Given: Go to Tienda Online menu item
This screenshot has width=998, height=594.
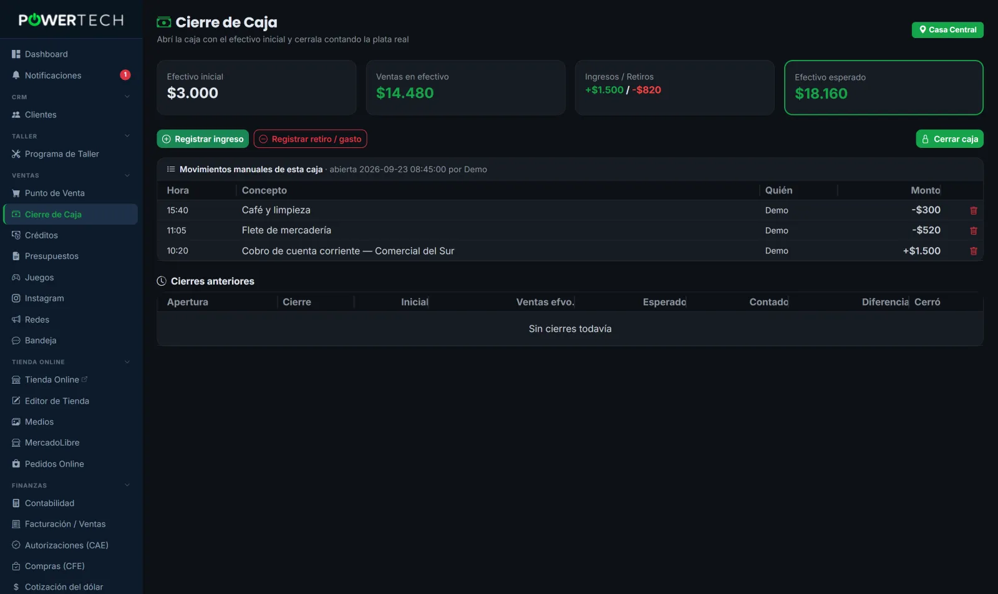Looking at the screenshot, I should point(70,380).
